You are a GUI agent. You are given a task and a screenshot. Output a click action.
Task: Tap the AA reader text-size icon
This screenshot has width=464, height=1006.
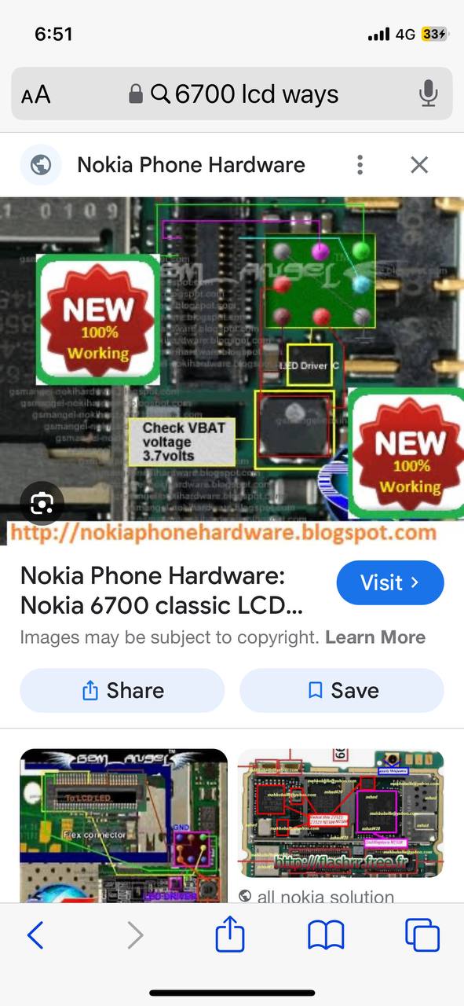coord(36,95)
